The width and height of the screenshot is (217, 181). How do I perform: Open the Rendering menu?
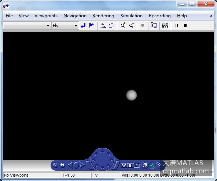click(103, 16)
